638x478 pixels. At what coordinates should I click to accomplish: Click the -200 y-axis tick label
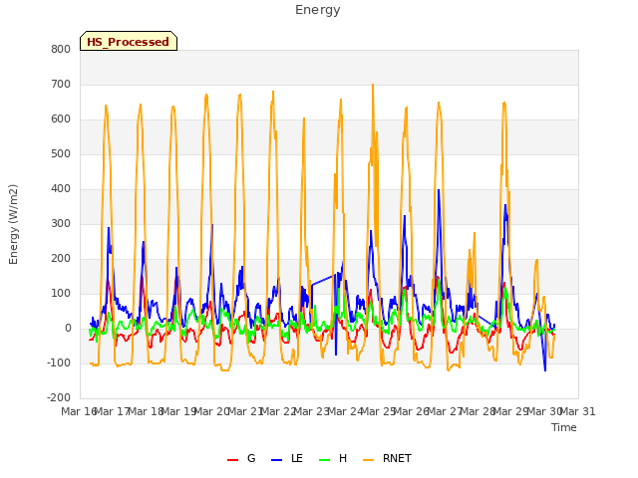(x=59, y=398)
